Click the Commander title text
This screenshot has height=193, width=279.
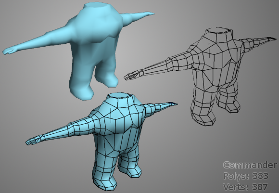pyautogui.click(x=250, y=165)
